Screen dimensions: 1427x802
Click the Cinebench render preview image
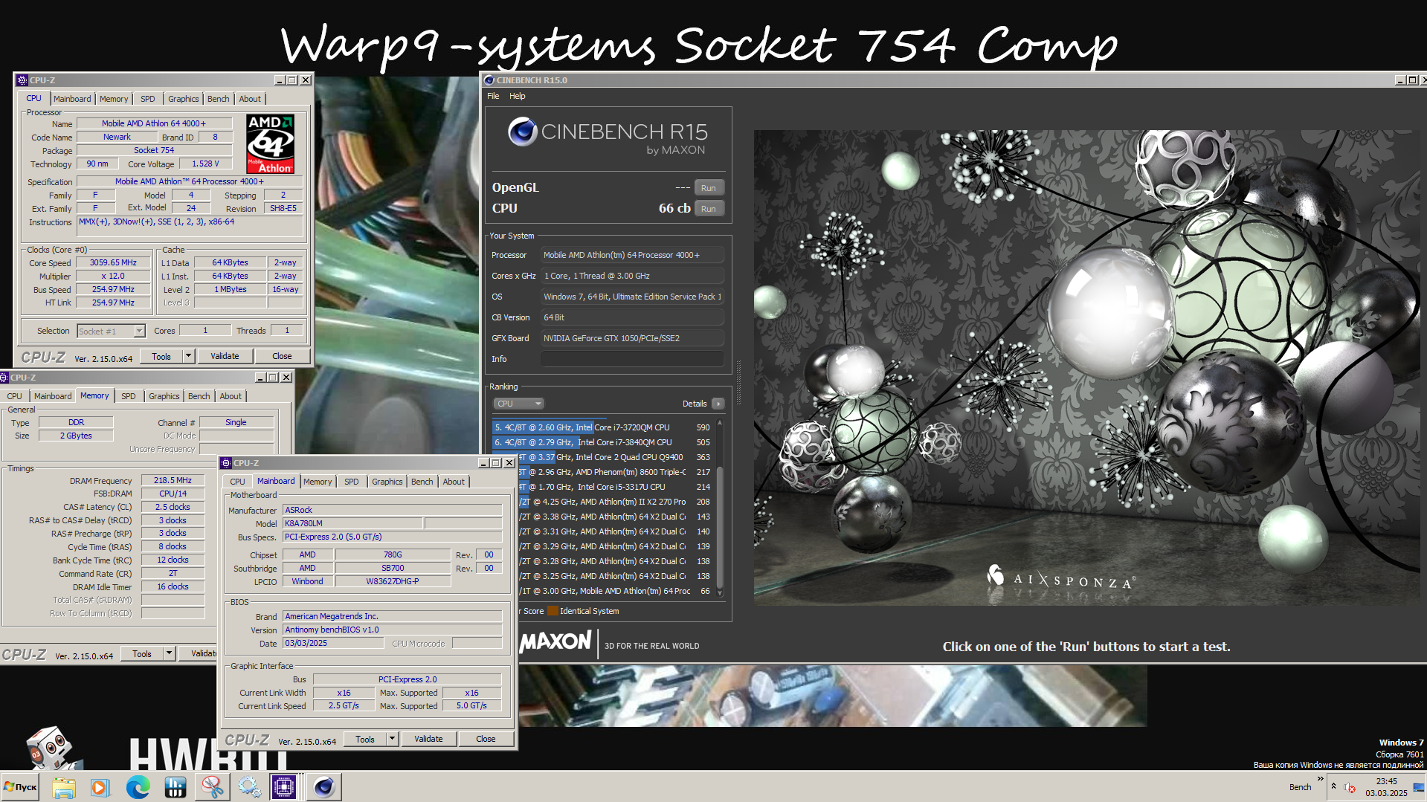click(x=1089, y=367)
